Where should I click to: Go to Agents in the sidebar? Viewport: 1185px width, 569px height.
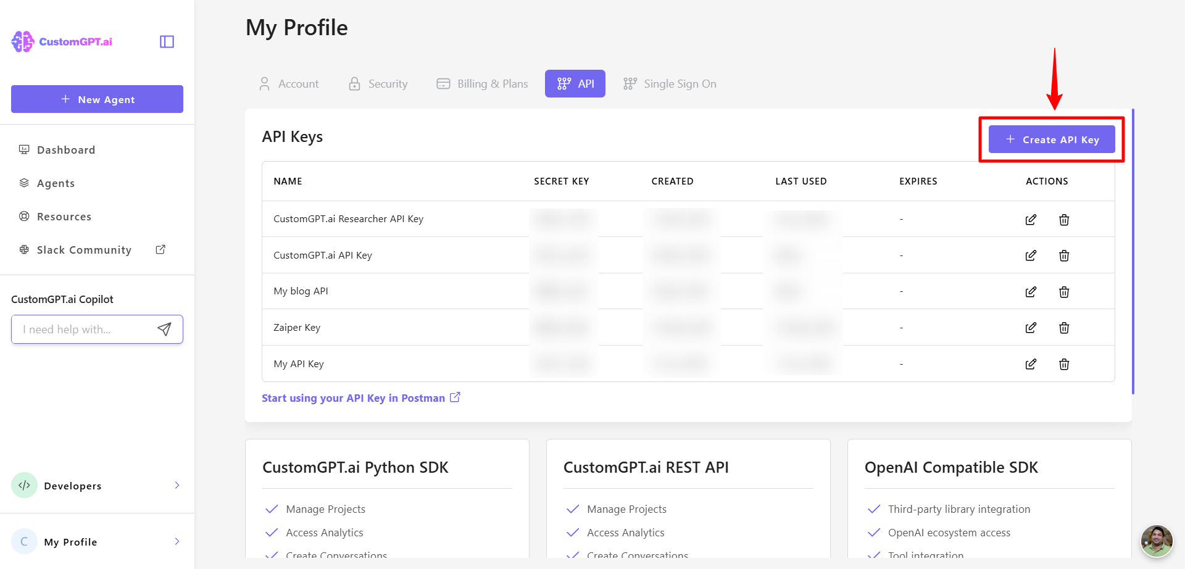tap(56, 183)
